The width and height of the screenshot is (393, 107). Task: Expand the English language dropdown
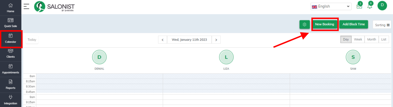click(x=331, y=6)
